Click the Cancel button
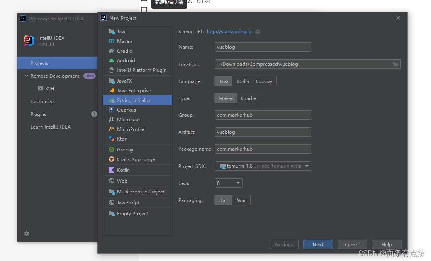 352,244
